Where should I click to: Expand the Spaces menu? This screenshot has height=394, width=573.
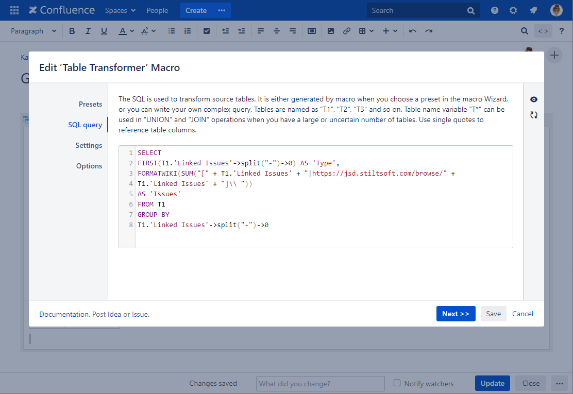coord(120,10)
